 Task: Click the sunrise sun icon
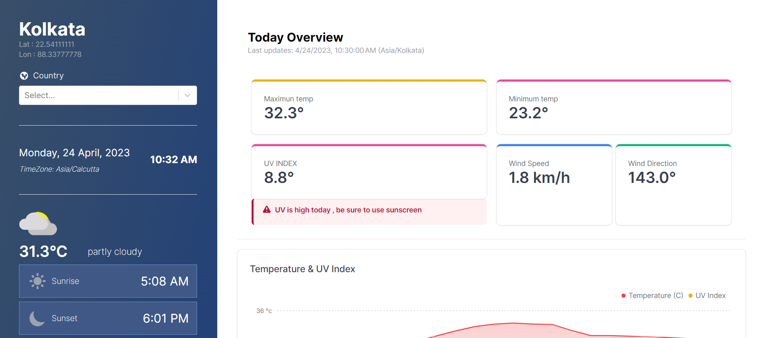(37, 281)
